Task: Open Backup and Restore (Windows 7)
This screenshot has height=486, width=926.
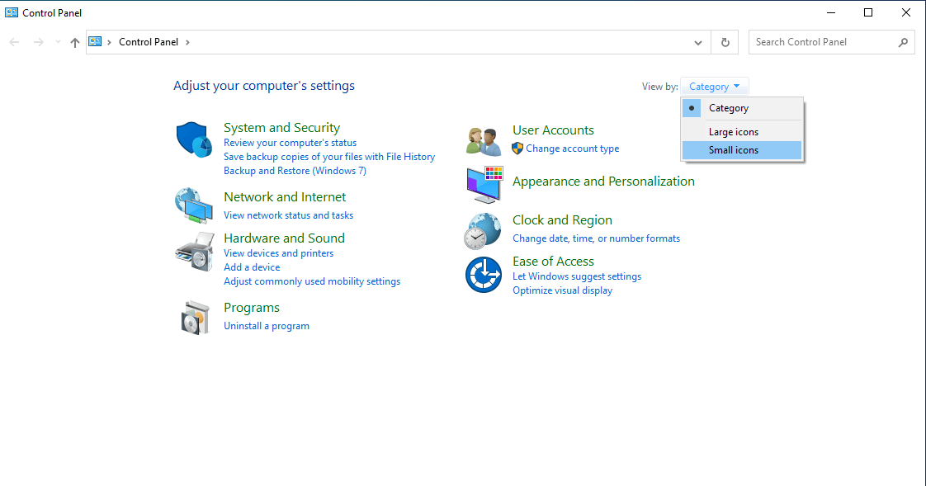Action: [295, 171]
